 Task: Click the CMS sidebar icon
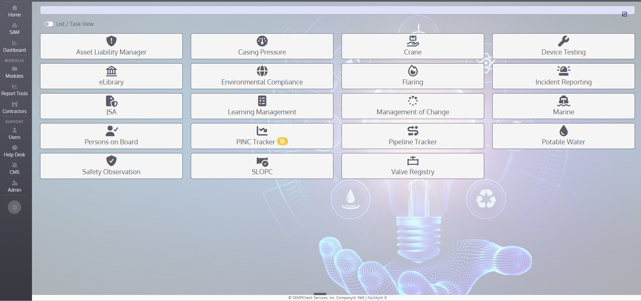tap(14, 165)
